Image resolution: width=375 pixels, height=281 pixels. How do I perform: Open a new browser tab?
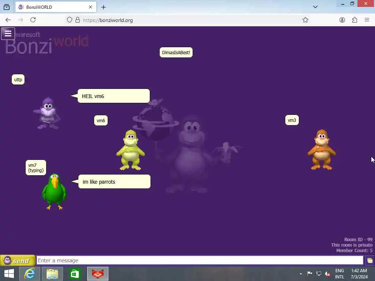103,7
